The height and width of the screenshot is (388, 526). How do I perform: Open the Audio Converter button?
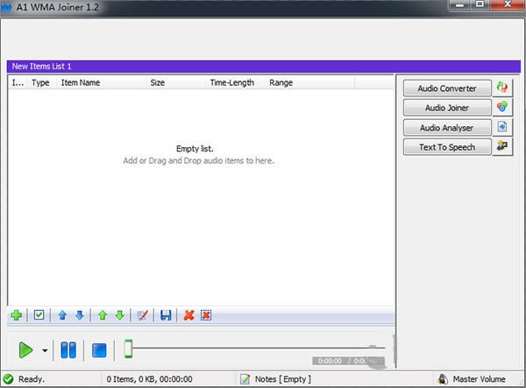click(447, 88)
